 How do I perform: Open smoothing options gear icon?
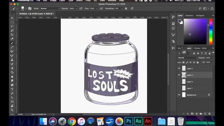click(126, 8)
